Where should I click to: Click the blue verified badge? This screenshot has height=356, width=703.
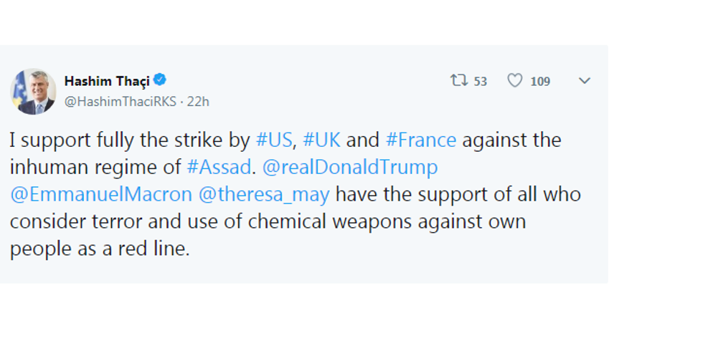pyautogui.click(x=160, y=80)
